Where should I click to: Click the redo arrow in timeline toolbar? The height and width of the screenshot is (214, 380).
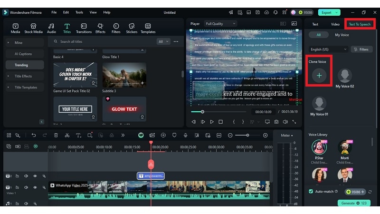click(45, 135)
